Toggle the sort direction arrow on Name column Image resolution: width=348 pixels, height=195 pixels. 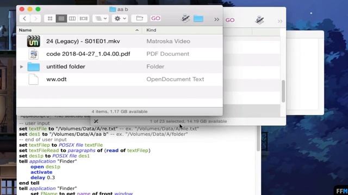click(137, 30)
